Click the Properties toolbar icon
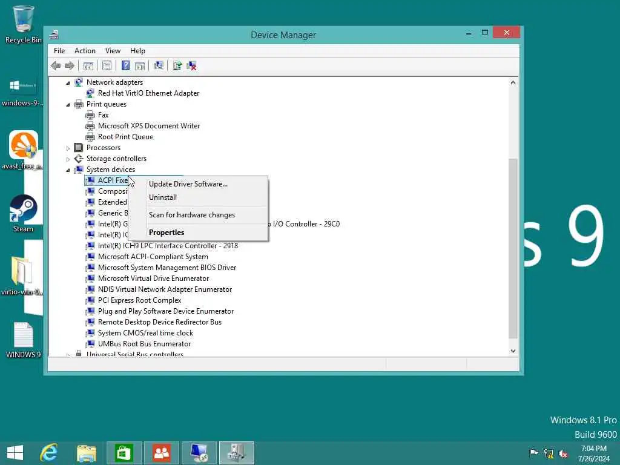Viewport: 620px width, 465px height. 107,65
